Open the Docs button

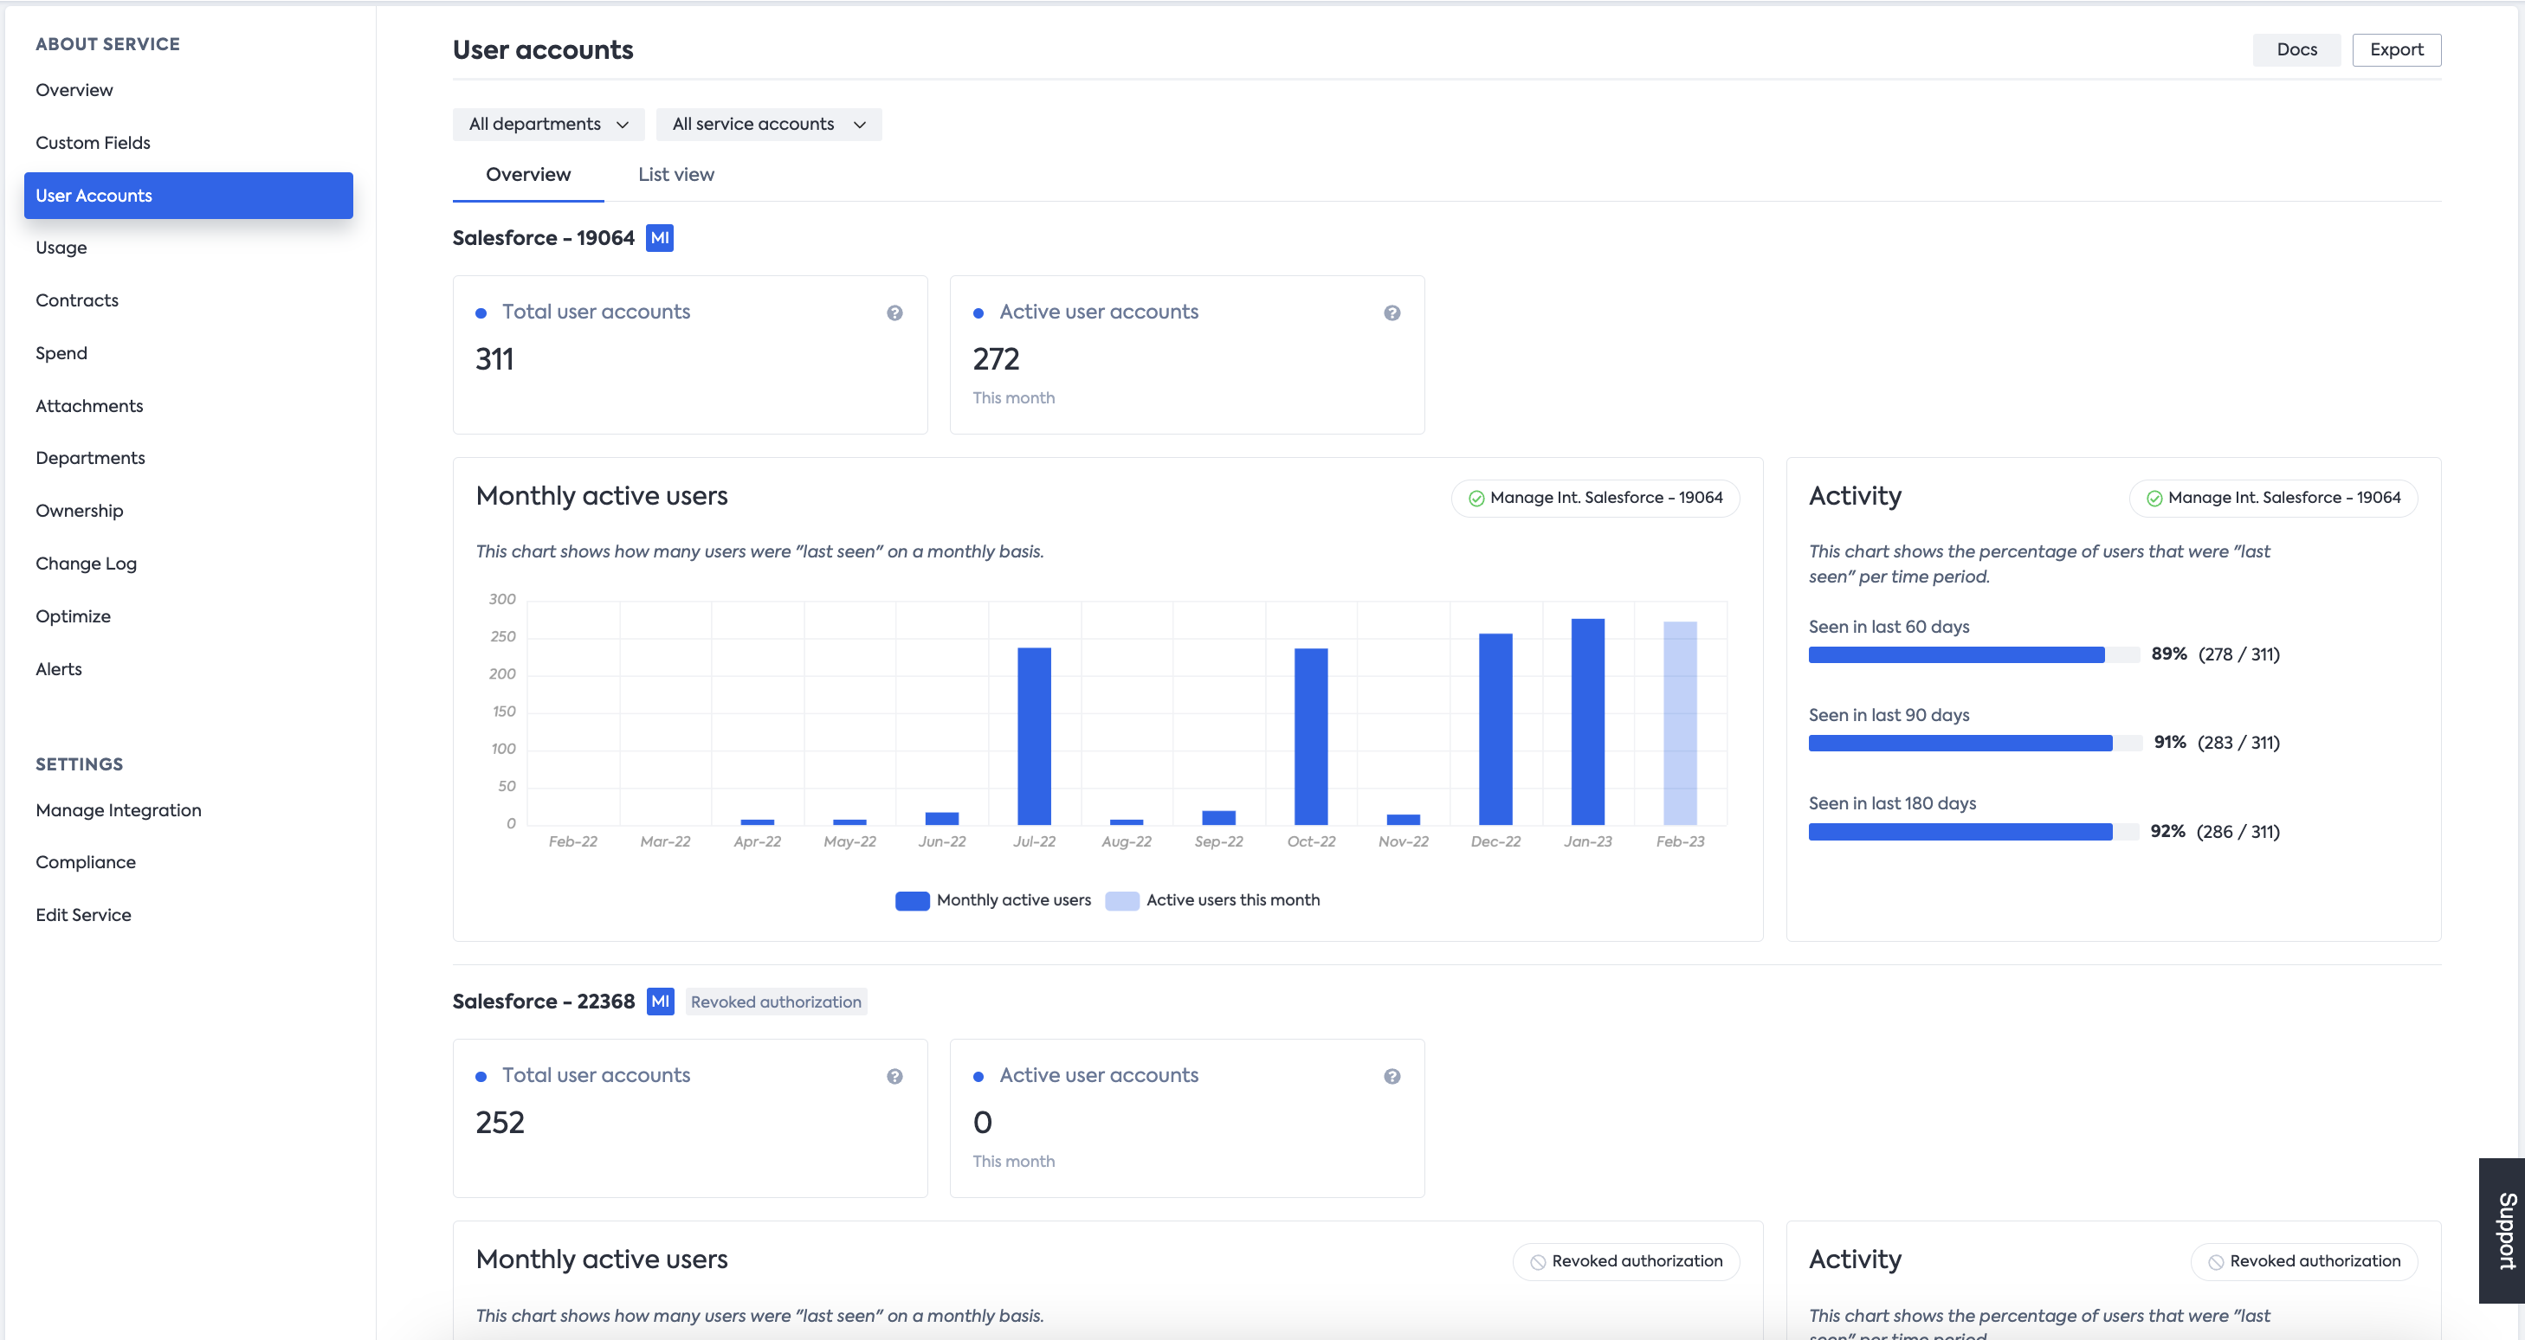tap(2296, 50)
